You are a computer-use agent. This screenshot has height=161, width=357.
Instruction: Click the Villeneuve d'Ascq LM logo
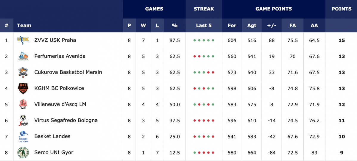[x=23, y=104]
